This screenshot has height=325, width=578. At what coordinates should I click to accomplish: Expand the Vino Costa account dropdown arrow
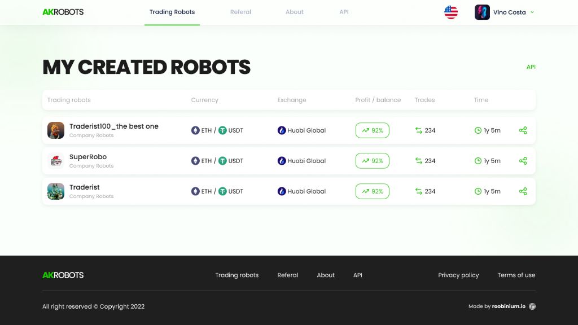click(532, 12)
